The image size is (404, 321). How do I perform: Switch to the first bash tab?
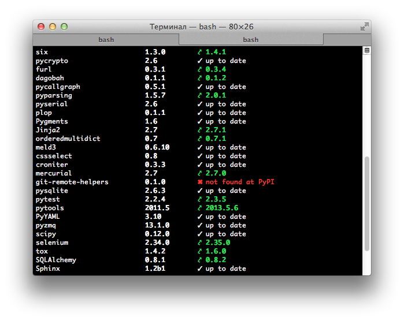point(106,40)
